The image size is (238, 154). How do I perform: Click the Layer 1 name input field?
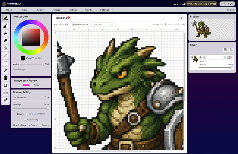click(216, 61)
